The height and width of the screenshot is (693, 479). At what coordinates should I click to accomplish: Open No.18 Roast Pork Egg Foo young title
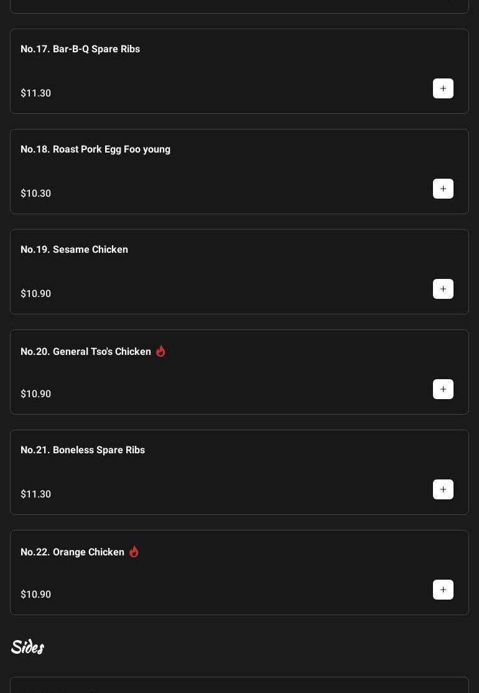click(x=95, y=149)
